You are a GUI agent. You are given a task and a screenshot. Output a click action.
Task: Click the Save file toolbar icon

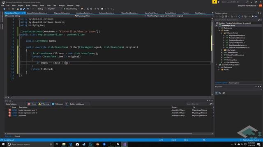21,9
